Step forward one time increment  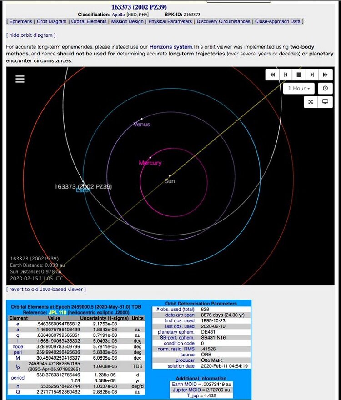(x=312, y=75)
